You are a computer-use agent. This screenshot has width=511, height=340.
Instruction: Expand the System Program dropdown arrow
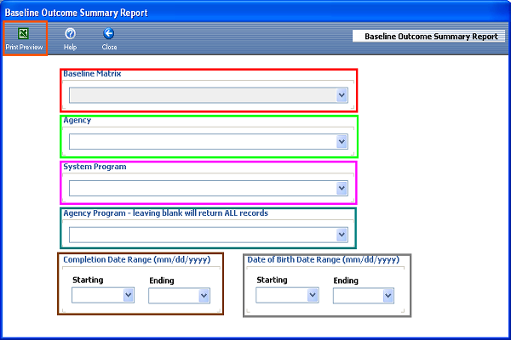tap(342, 188)
